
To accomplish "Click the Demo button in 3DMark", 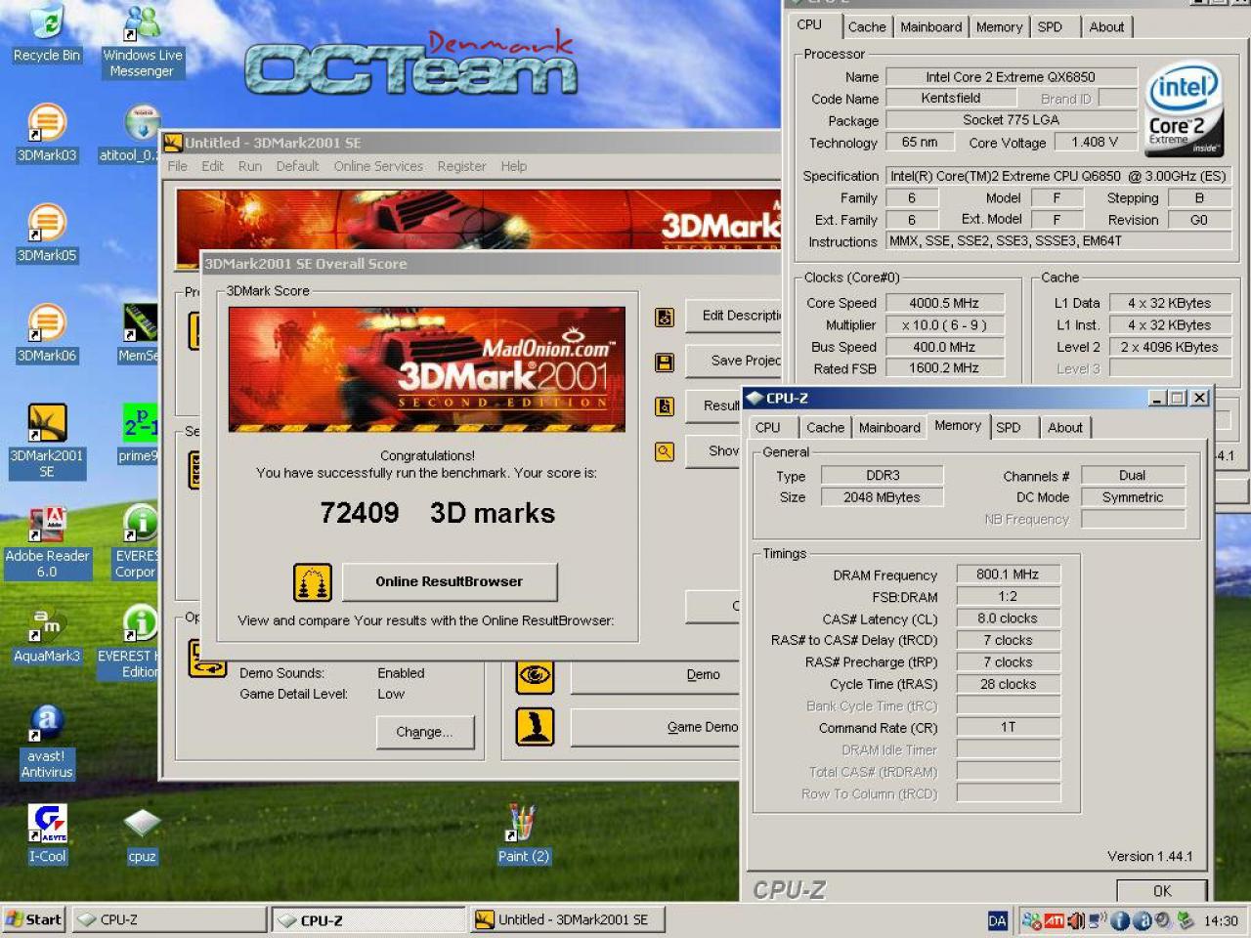I will pyautogui.click(x=654, y=675).
